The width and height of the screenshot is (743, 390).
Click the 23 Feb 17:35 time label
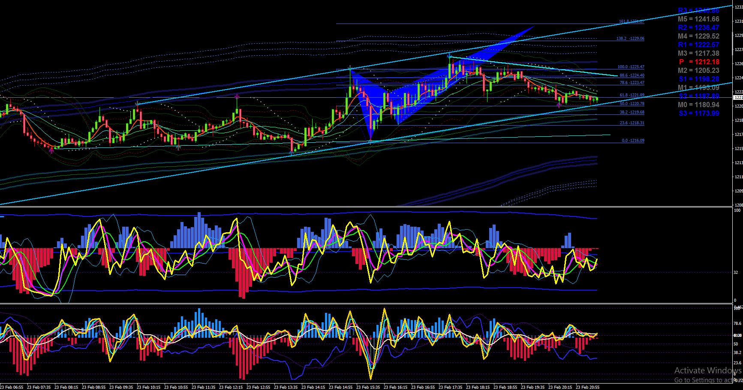point(450,387)
